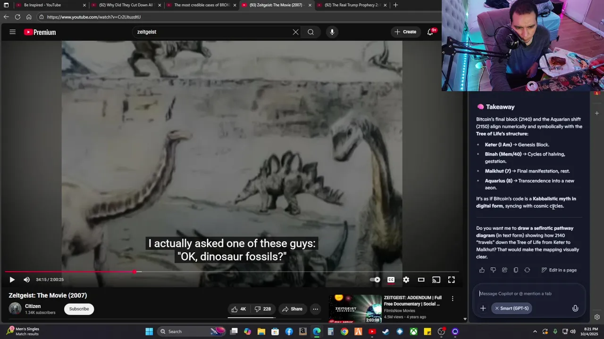This screenshot has height=339, width=604.
Task: Open the Windows Start menu
Action: [x=149, y=331]
